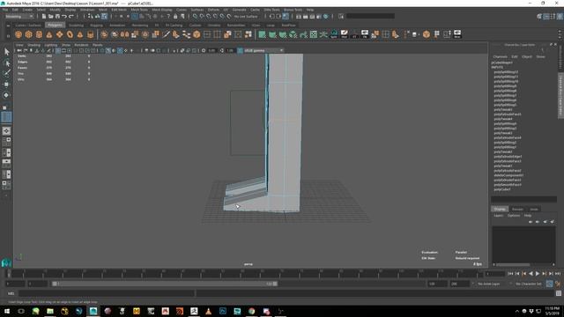Open the Windows menu
Viewport: 564px width, 317px height.
[x=87, y=10]
